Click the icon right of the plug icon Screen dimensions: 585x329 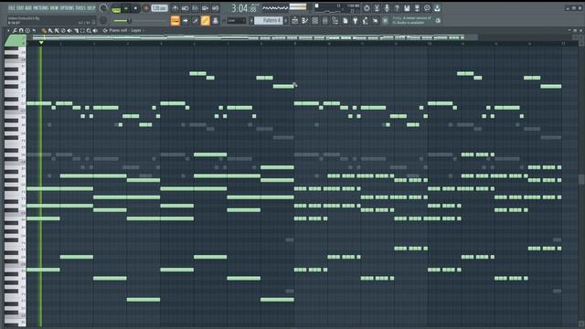pos(366,21)
